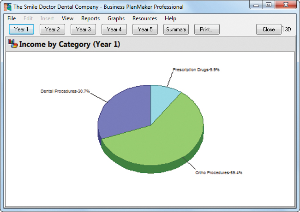Open the Reports menu
Screen dimensions: 300x212
90,18
